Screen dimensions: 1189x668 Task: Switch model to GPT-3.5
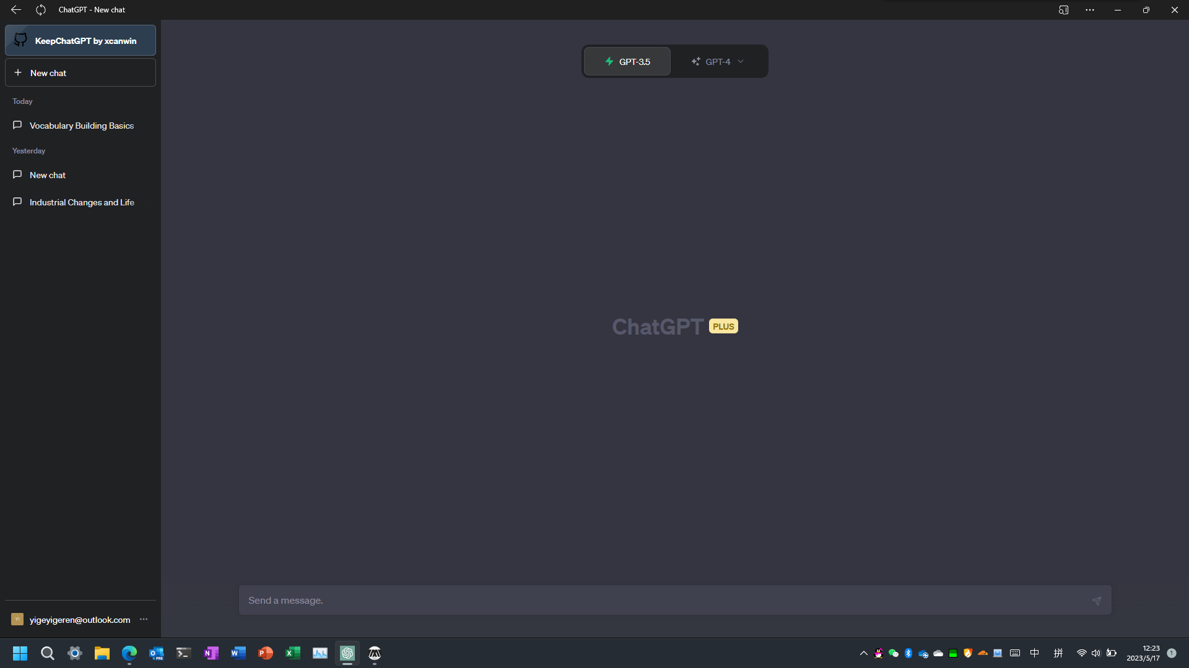(627, 62)
